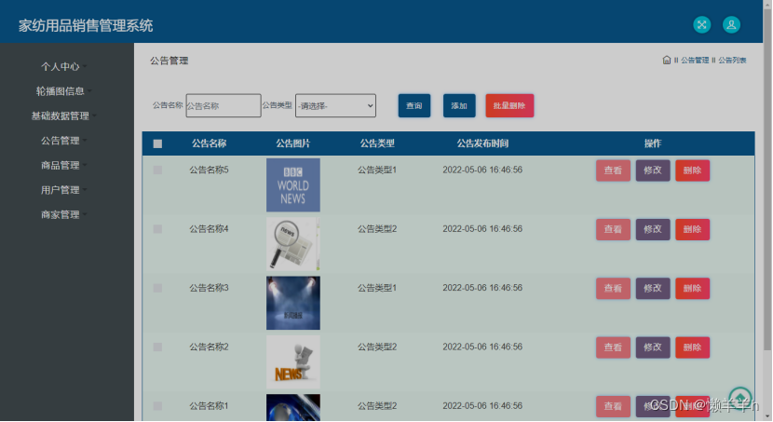Click the 批量删除 bulk delete button
The image size is (773, 422).
[x=509, y=105]
